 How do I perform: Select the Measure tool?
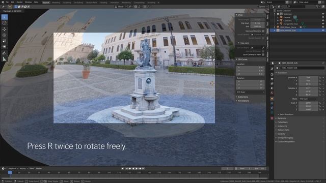point(5,59)
